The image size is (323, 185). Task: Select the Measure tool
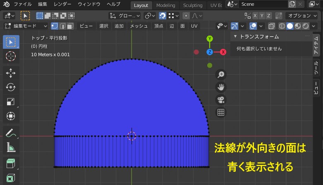tap(11, 147)
